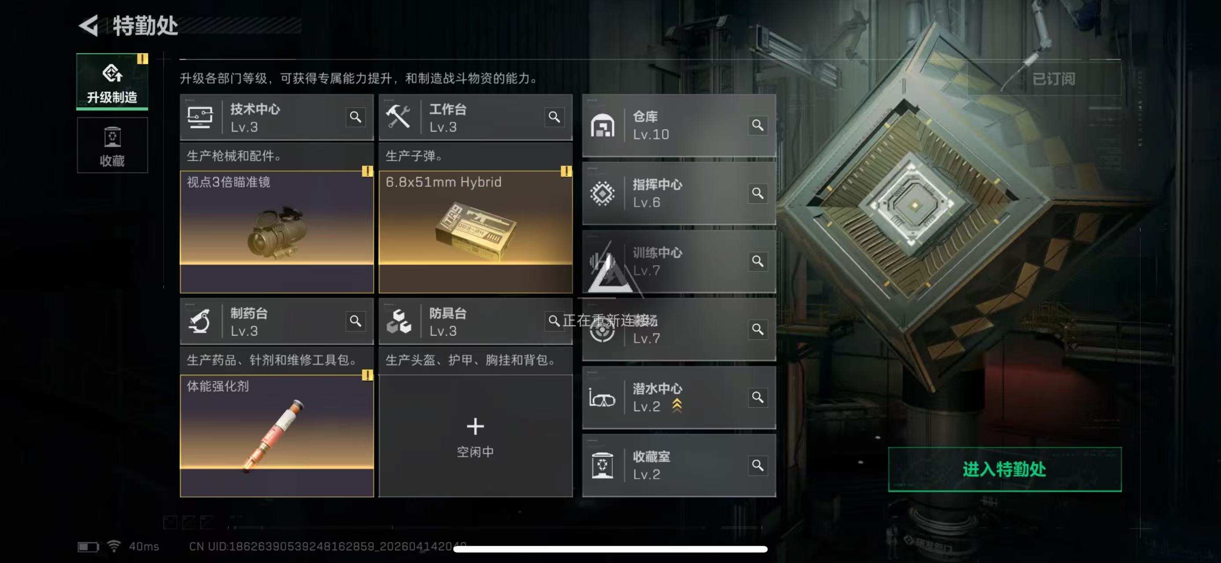The image size is (1221, 563).
Task: Open magnifier details for 制药台
Action: coord(356,321)
